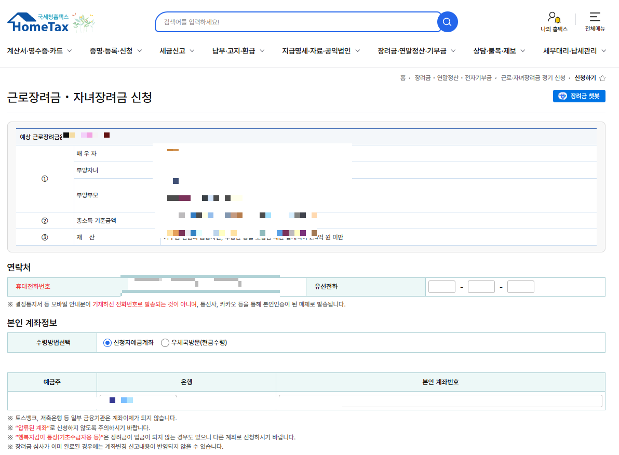Viewport: 619px width, 455px height.
Task: Click 신청하기 breadcrumb item
Action: coord(585,78)
